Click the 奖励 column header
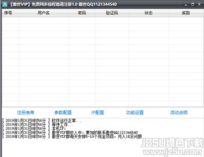This screenshot has height=157, width=204. point(186,13)
